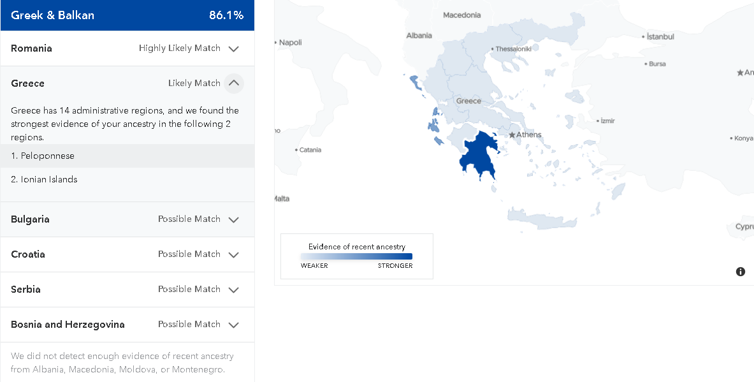Click the Catania city dot
The height and width of the screenshot is (382, 754).
pyautogui.click(x=296, y=150)
